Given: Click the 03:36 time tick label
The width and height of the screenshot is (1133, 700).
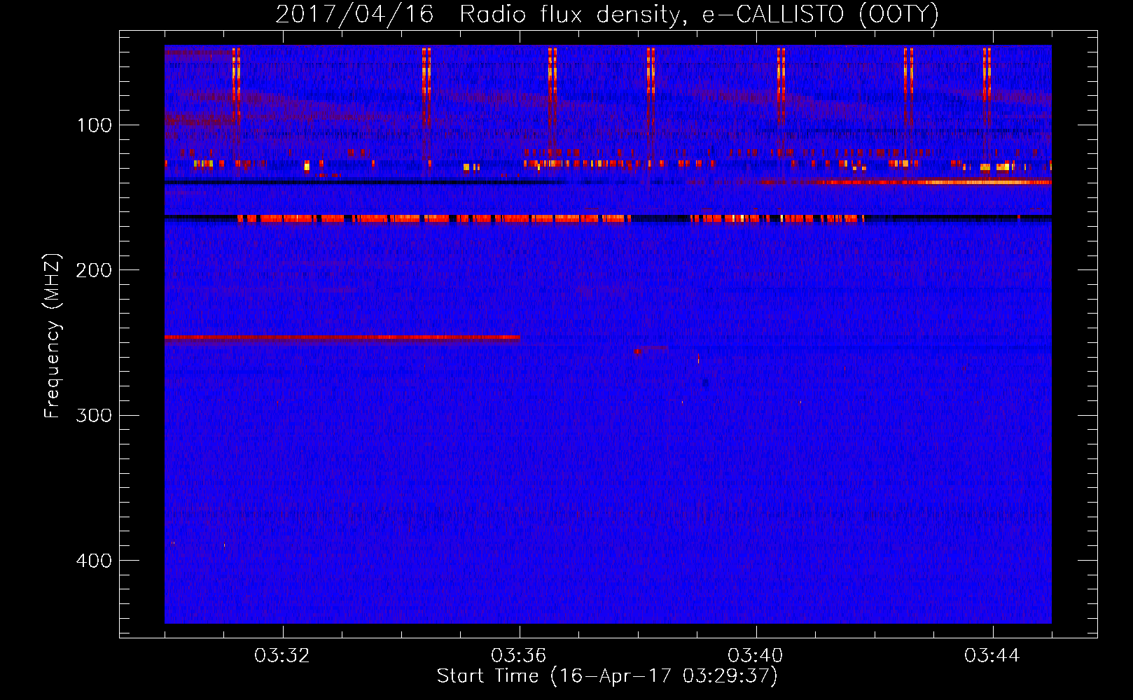Looking at the screenshot, I should [x=519, y=656].
